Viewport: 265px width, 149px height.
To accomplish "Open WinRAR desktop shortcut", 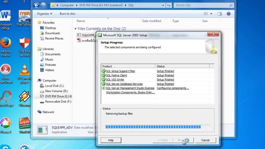I will (x=25, y=125).
